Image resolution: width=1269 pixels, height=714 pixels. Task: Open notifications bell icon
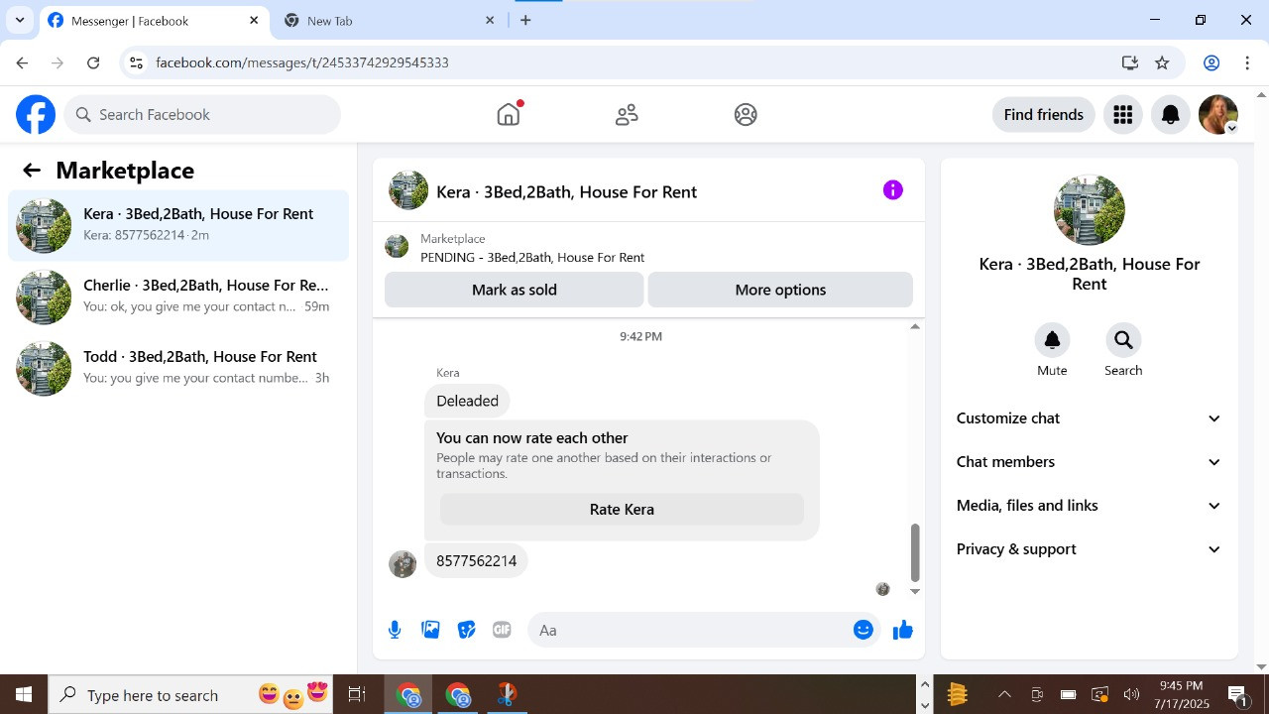pyautogui.click(x=1170, y=115)
